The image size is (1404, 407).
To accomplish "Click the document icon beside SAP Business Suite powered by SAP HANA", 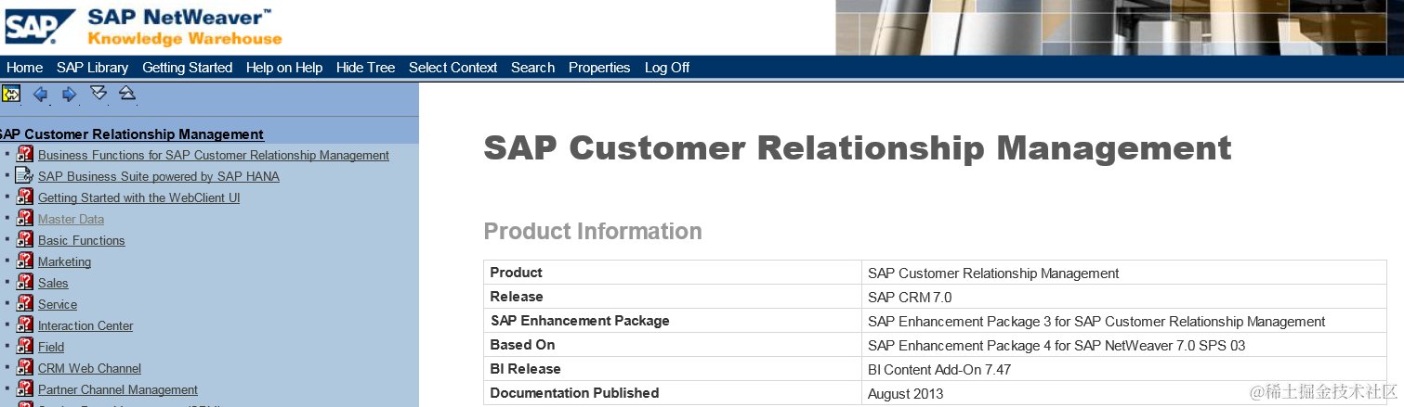I will (24, 175).
